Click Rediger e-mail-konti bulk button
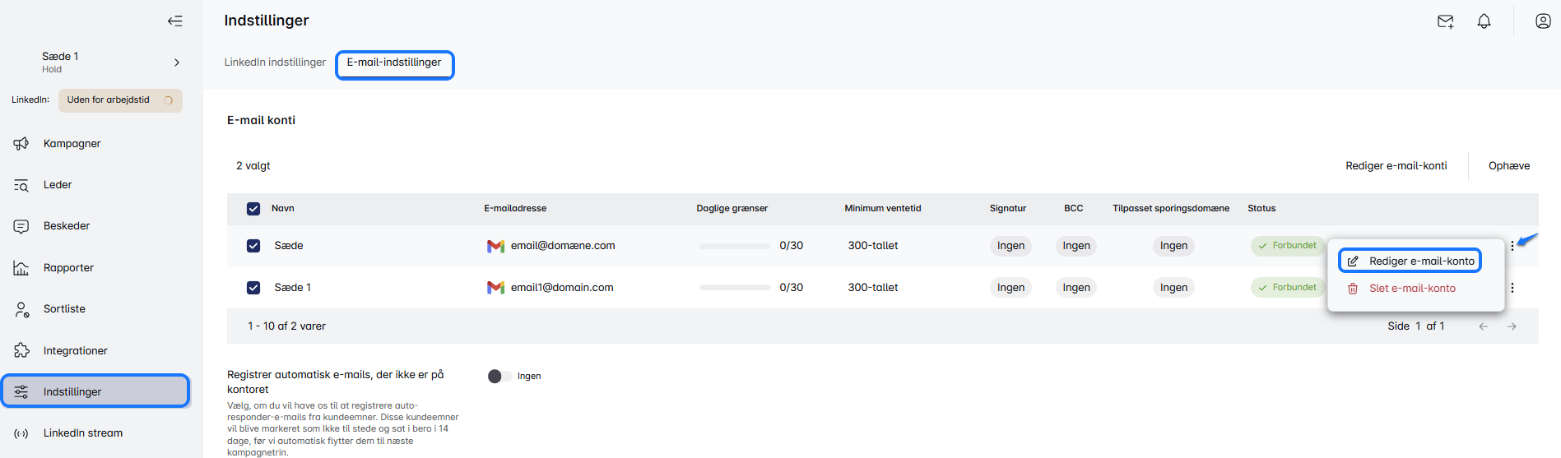The height and width of the screenshot is (458, 1561). tap(1396, 166)
